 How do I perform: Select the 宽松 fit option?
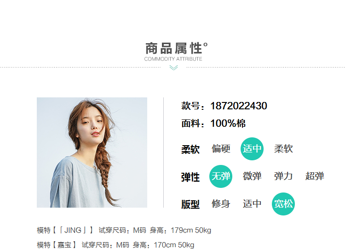click(283, 204)
